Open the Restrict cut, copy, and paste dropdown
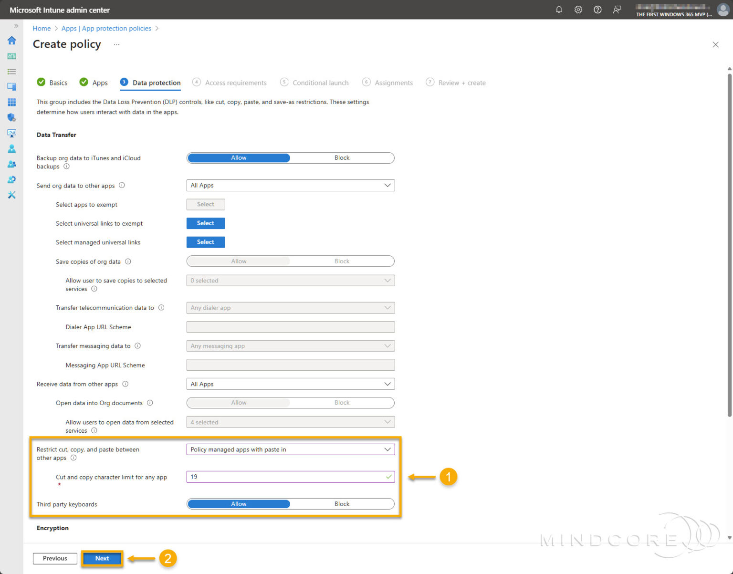Image resolution: width=733 pixels, height=574 pixels. point(290,449)
